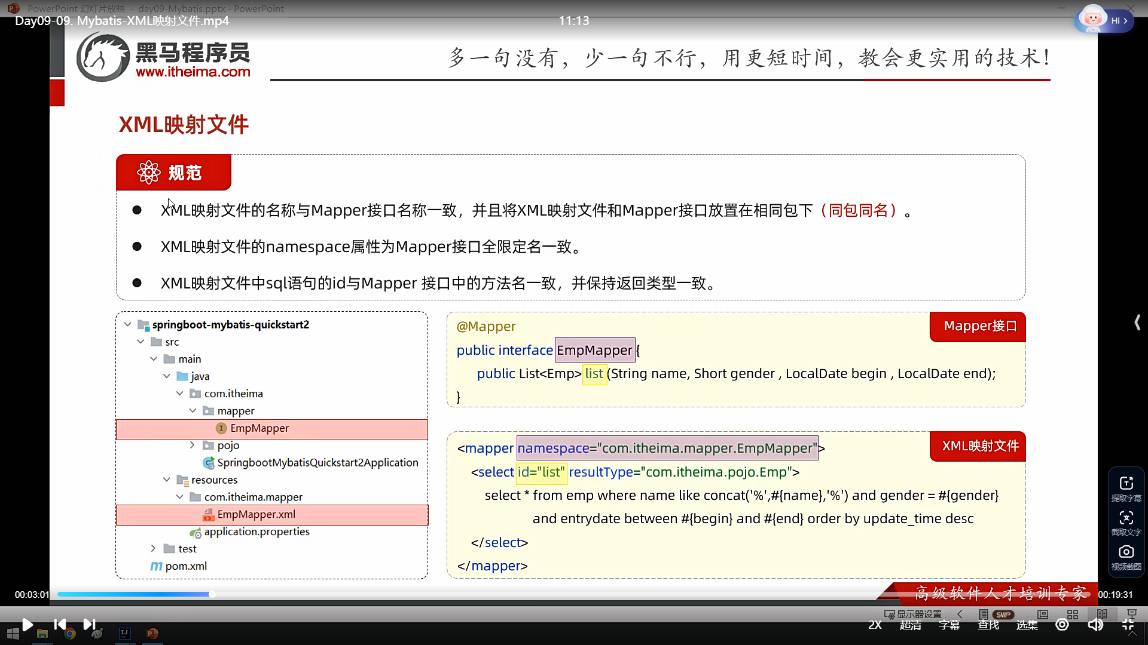Click the left arrow beside 显示器设置

pyautogui.click(x=960, y=614)
